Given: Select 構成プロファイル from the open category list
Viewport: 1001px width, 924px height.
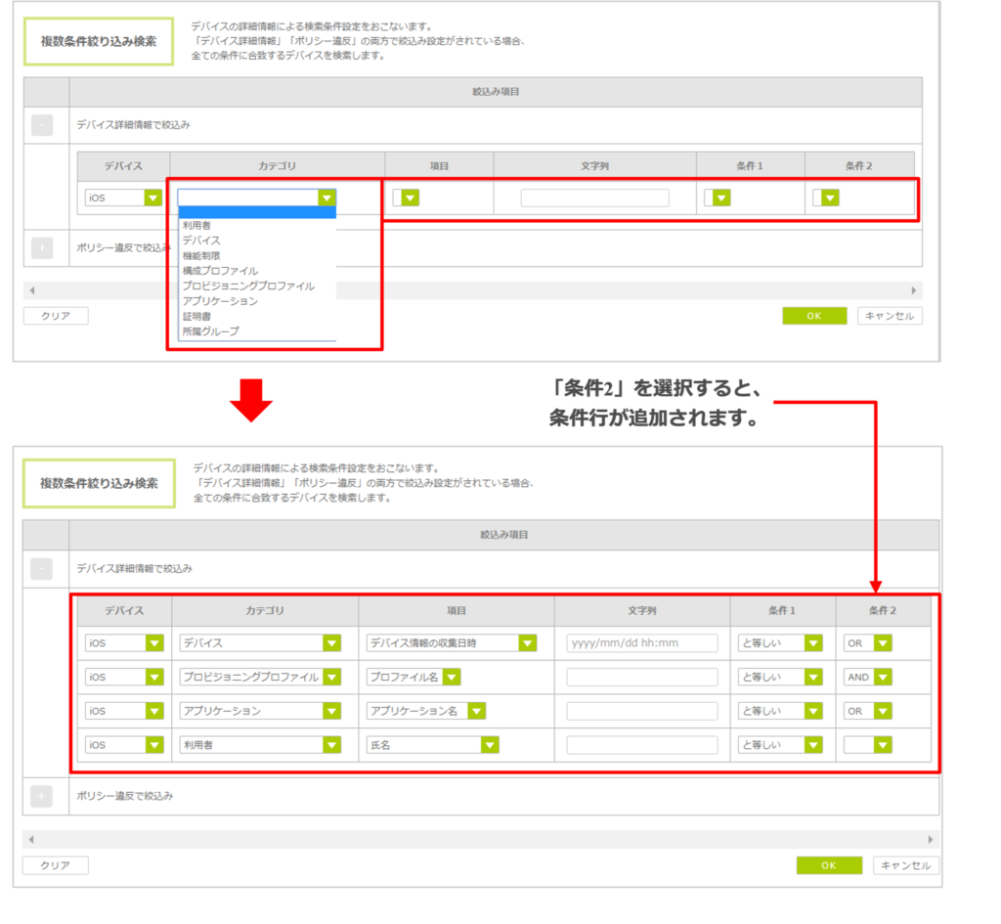Looking at the screenshot, I should 220,271.
